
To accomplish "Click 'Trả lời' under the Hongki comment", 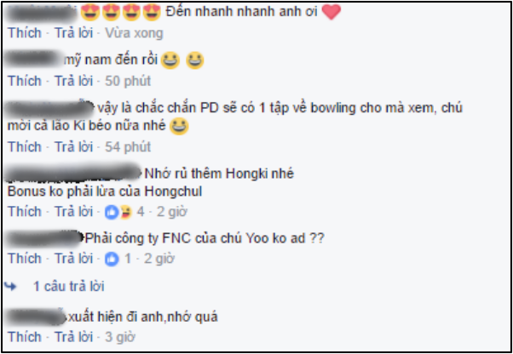I will 73,212.
